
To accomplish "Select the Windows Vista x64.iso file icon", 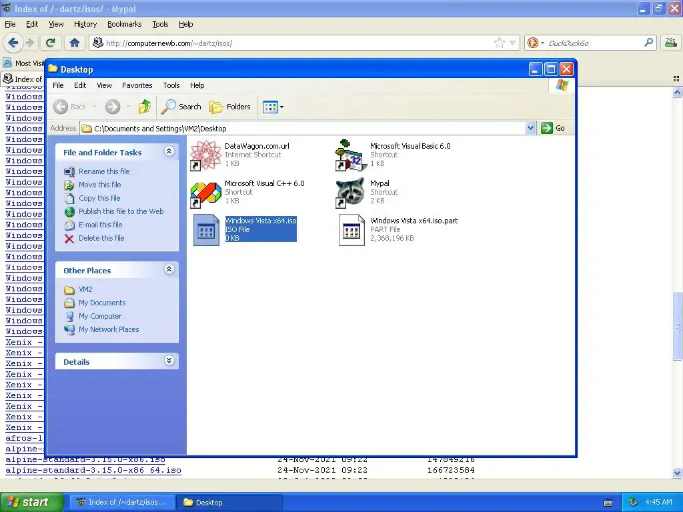I will (206, 230).
